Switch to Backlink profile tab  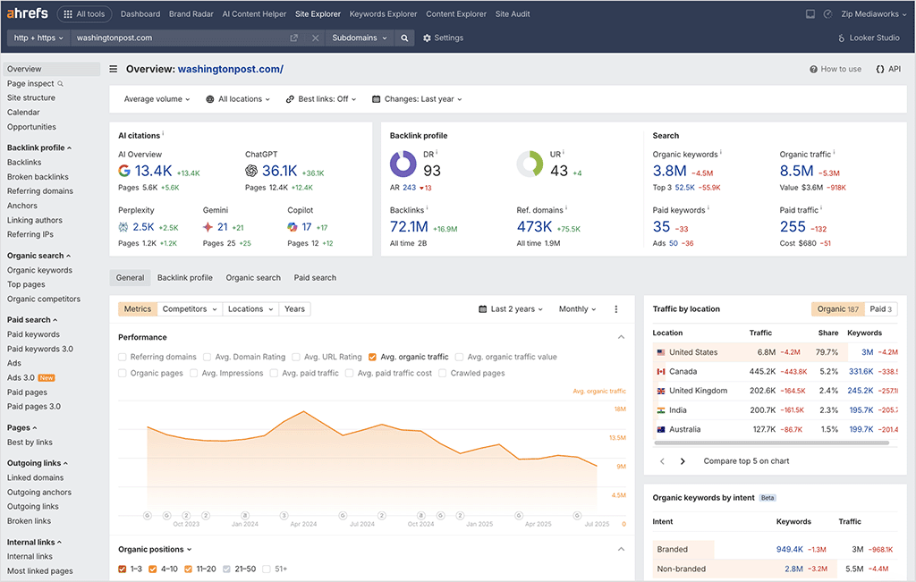tap(184, 278)
